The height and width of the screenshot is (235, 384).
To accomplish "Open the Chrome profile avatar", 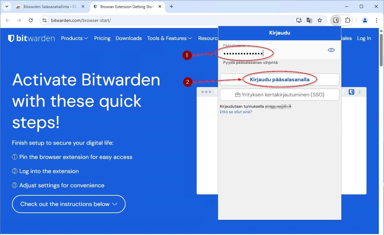I will 365,20.
